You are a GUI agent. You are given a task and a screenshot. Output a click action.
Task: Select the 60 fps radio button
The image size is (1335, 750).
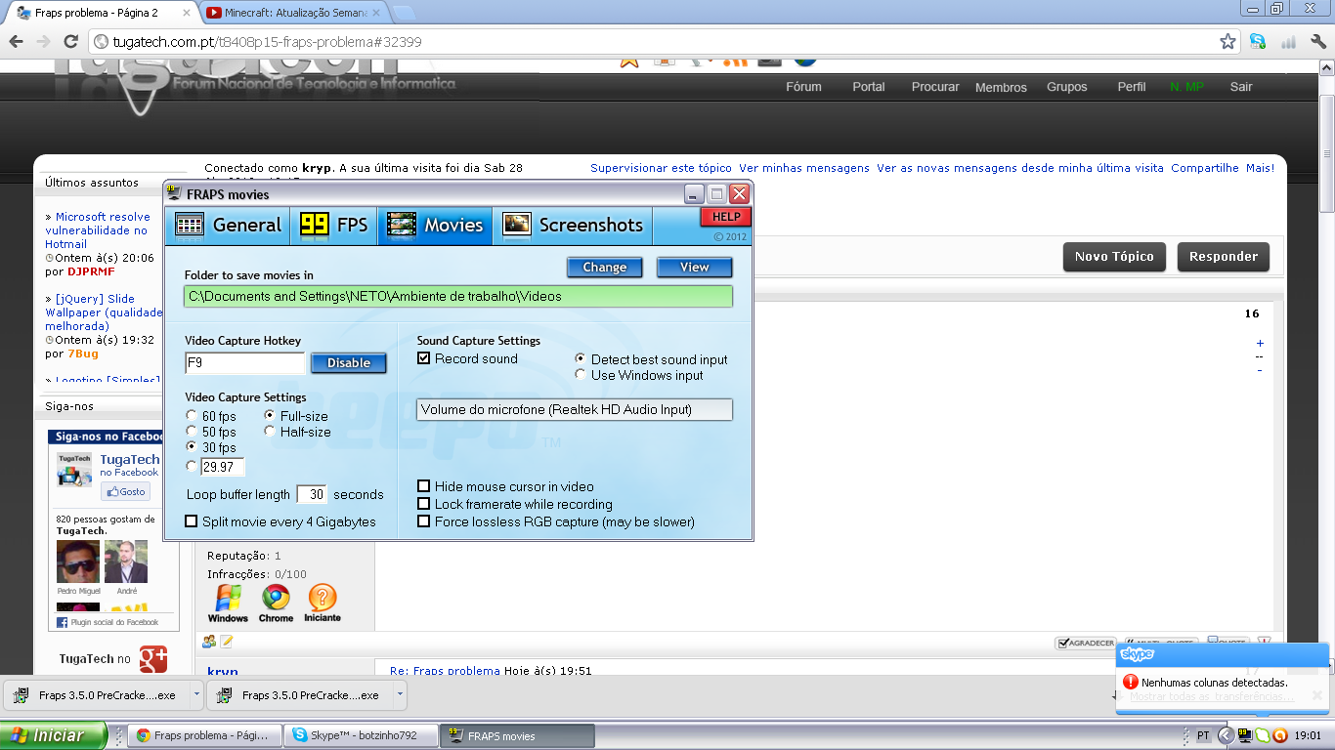click(192, 416)
